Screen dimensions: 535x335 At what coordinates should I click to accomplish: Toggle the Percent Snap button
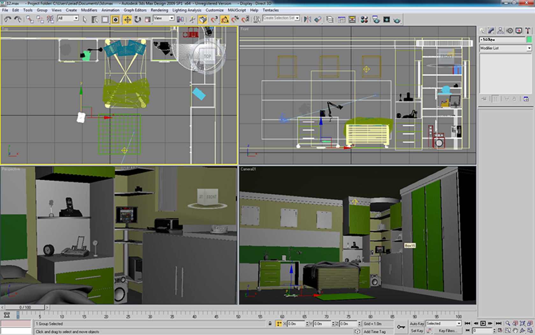[x=235, y=19]
